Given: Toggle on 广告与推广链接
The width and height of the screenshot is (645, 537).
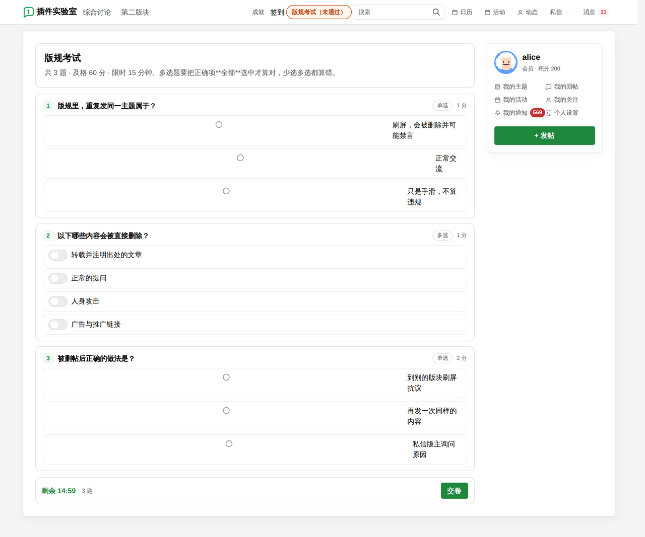Looking at the screenshot, I should 58,325.
